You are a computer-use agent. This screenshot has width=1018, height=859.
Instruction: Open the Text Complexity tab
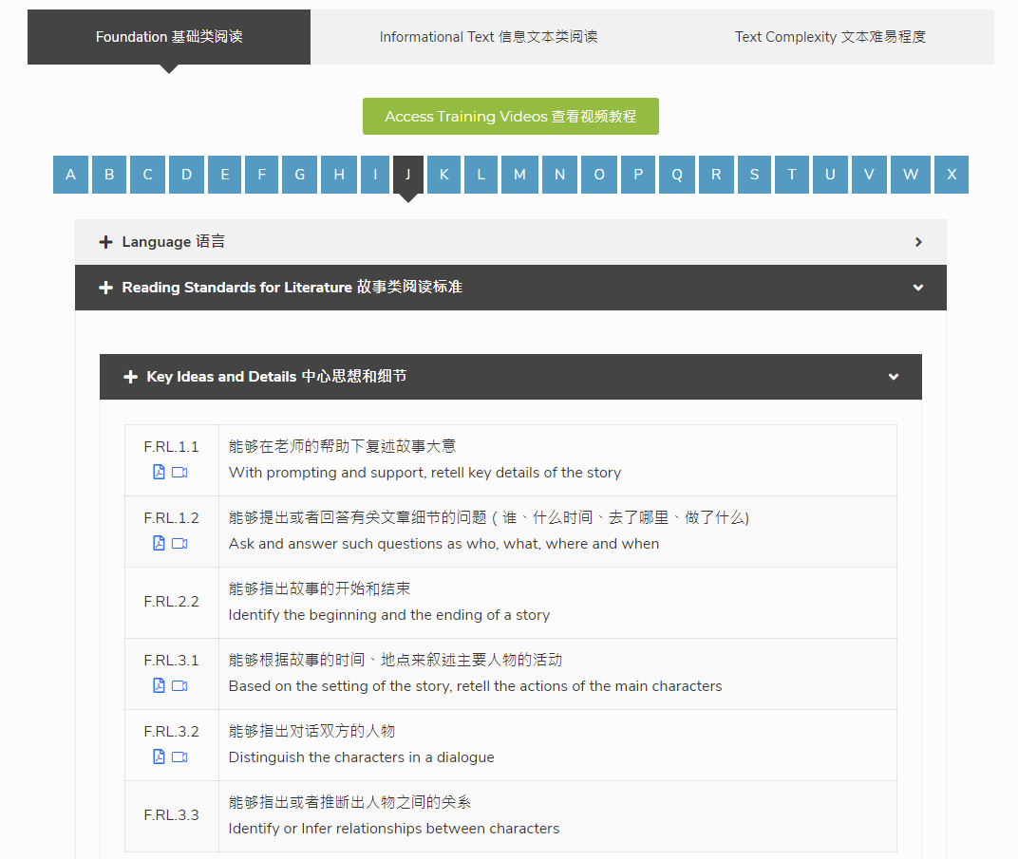830,37
